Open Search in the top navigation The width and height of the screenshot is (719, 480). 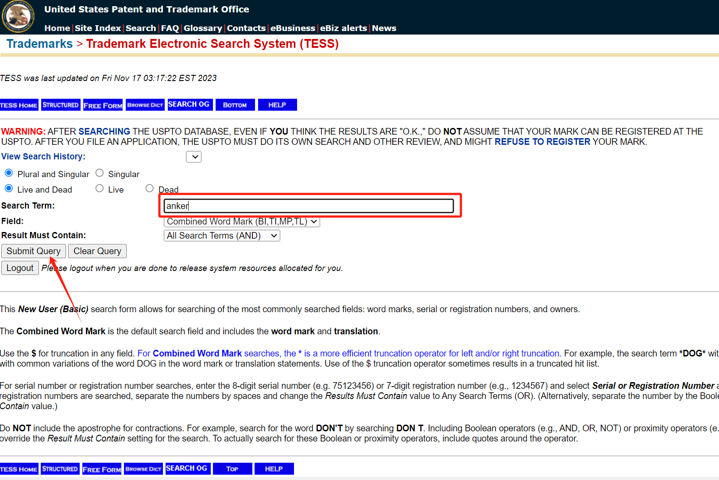pos(141,28)
